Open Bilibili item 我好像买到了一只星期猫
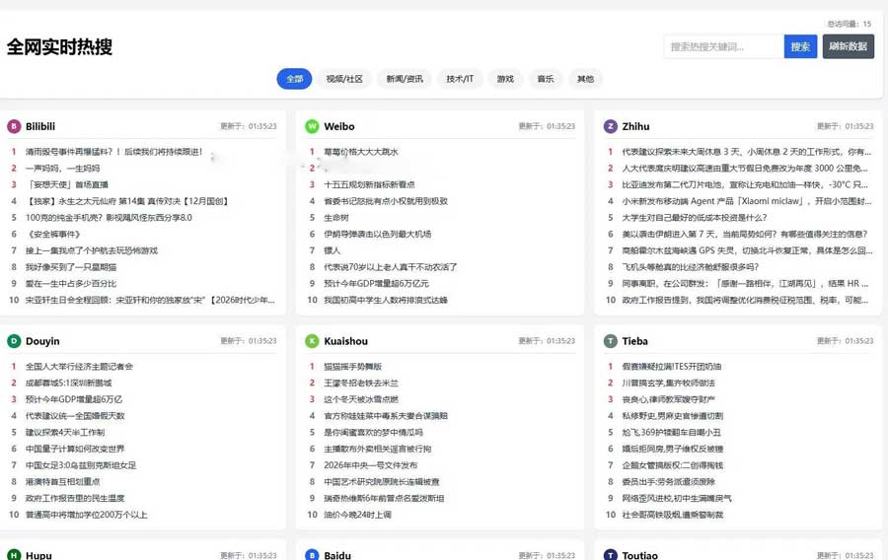Viewport: 888px width, 560px height. (x=71, y=266)
